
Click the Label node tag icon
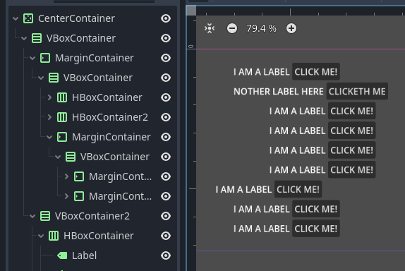click(62, 255)
